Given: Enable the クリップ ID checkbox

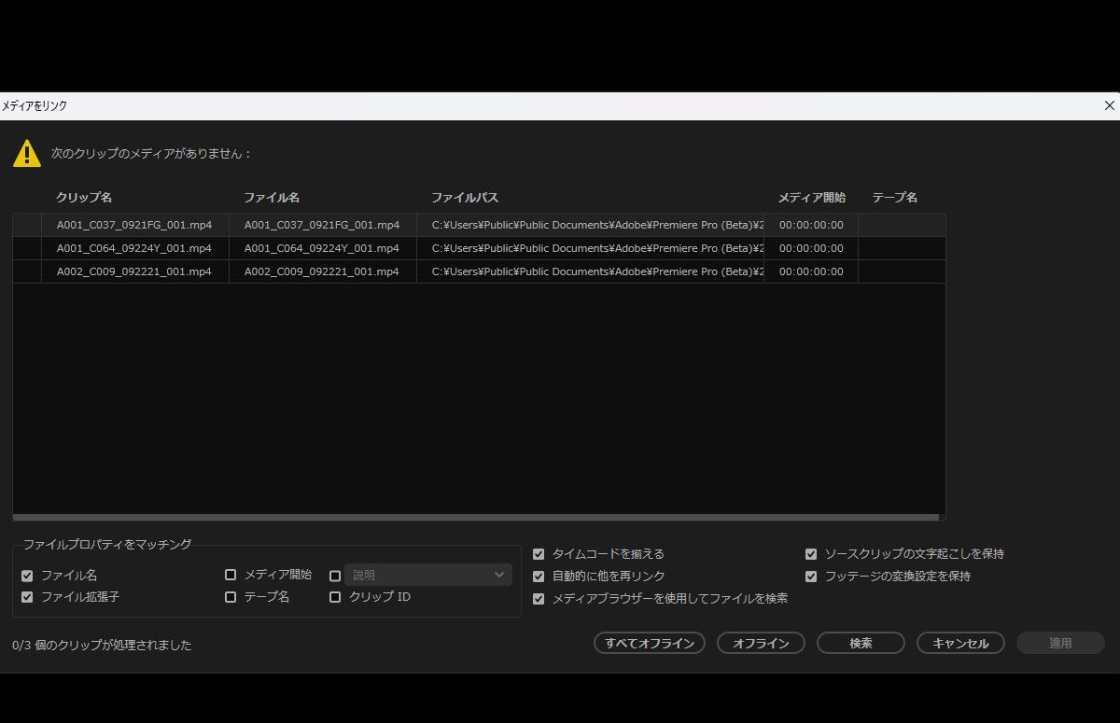Looking at the screenshot, I should click(334, 596).
